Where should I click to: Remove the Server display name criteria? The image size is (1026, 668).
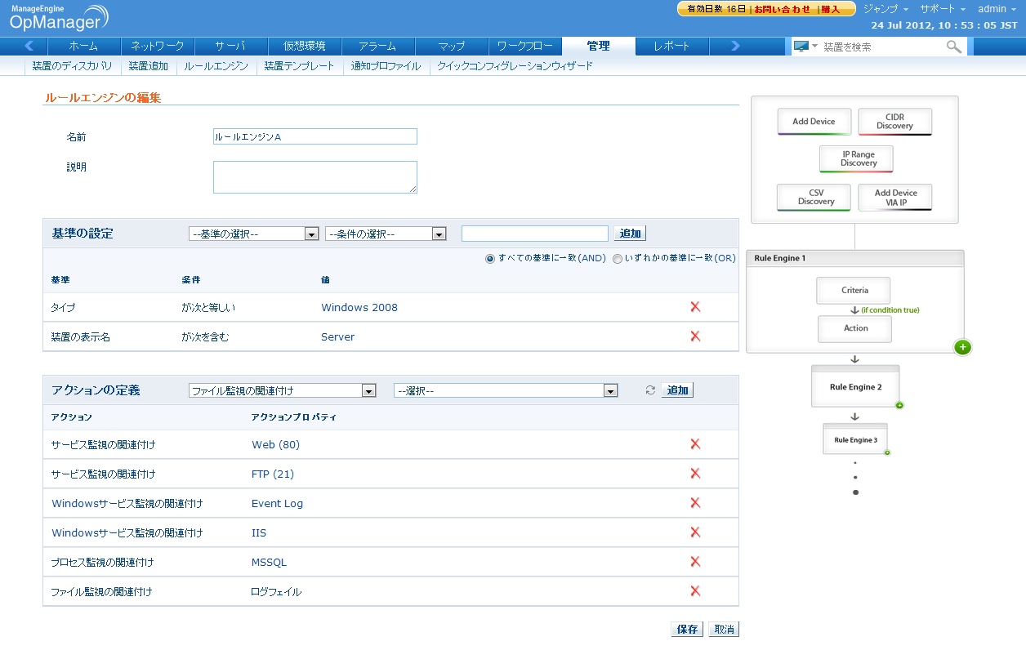[695, 336]
